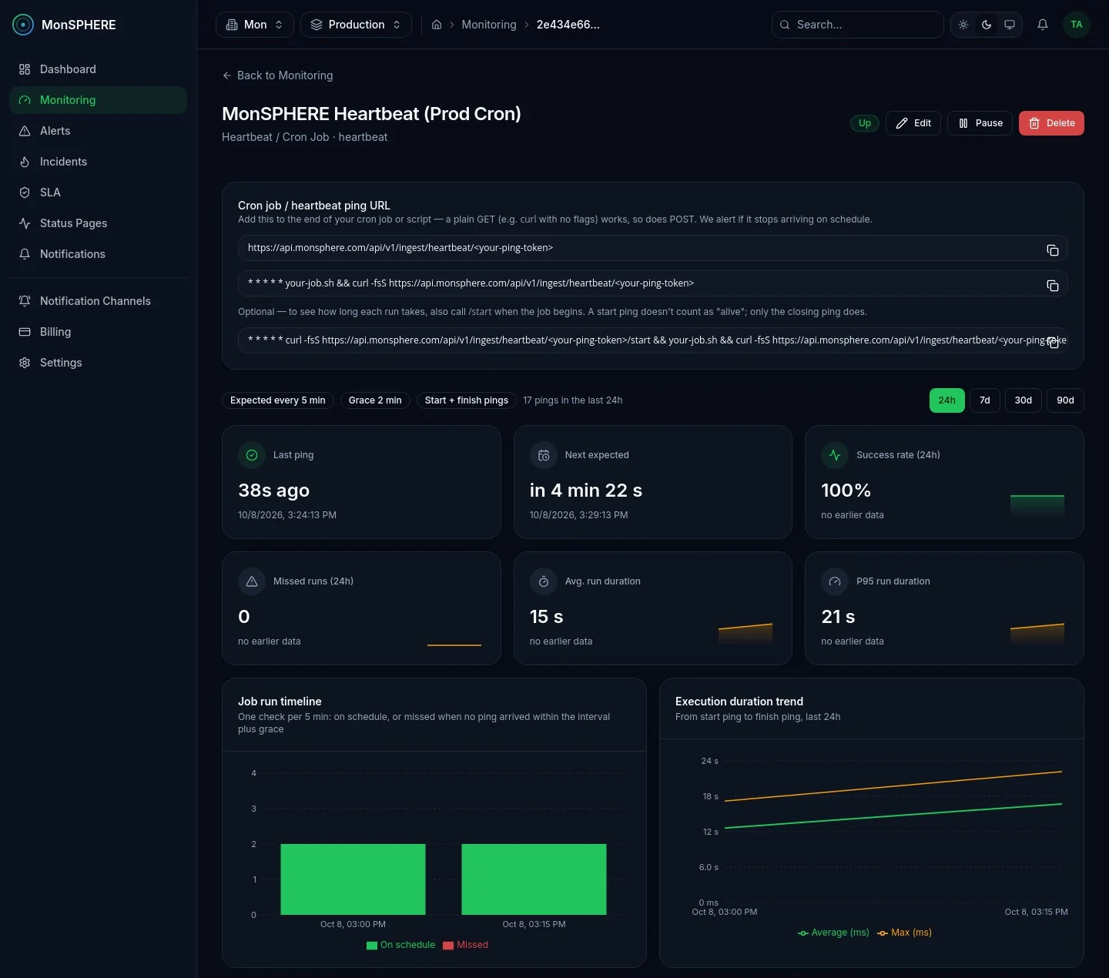Open Incidents in the sidebar
1109x978 pixels.
point(99,162)
